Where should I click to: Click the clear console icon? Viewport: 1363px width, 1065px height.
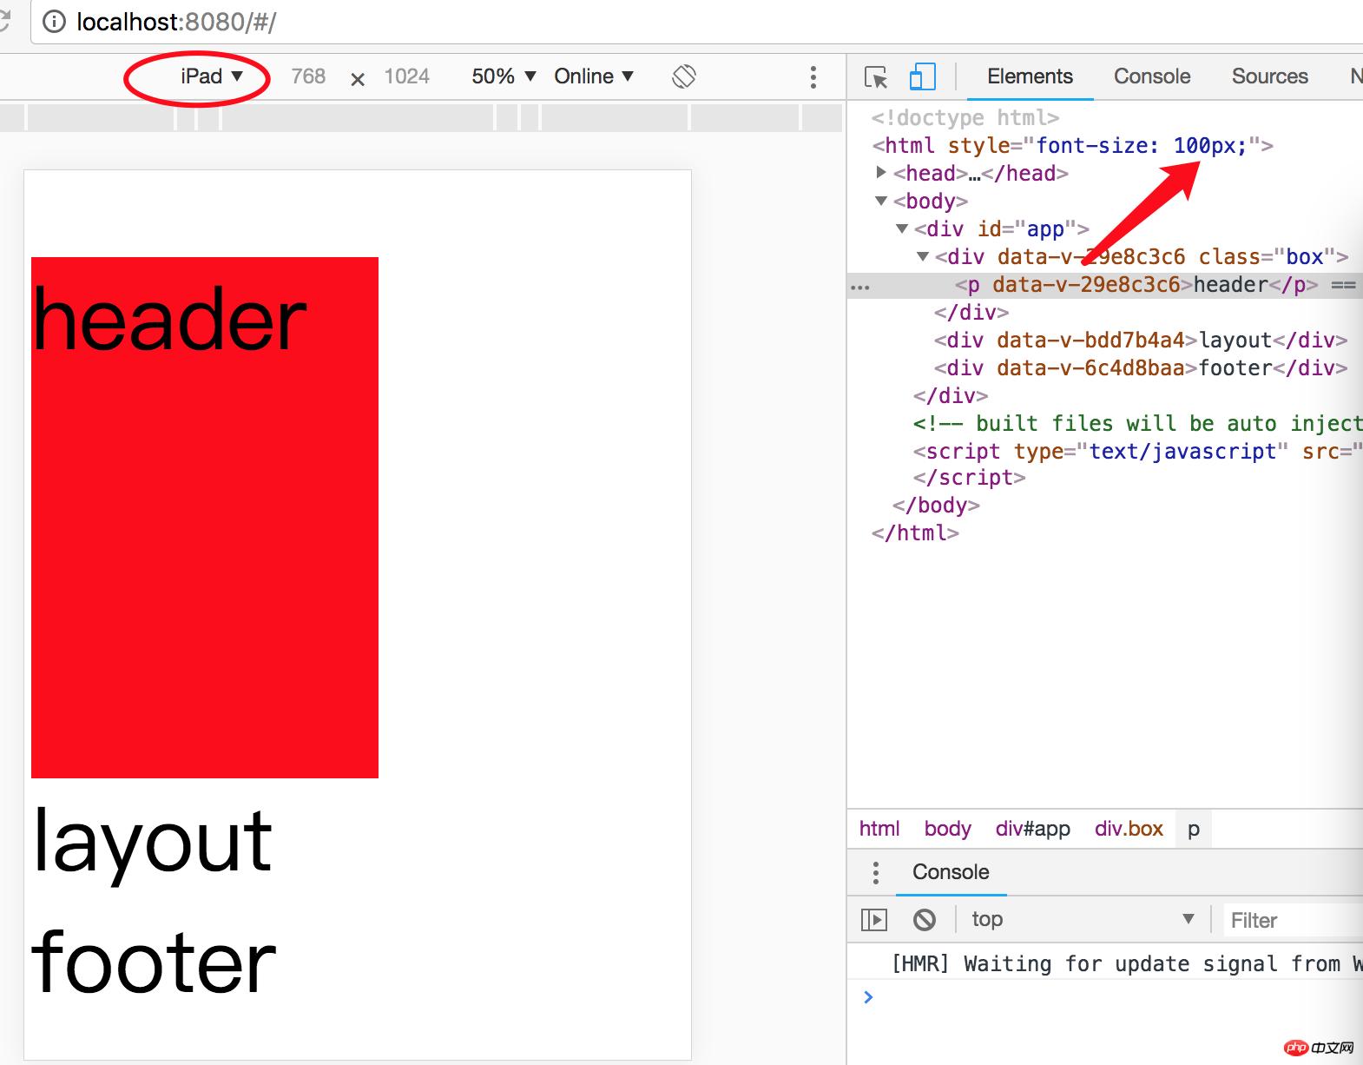pos(925,919)
